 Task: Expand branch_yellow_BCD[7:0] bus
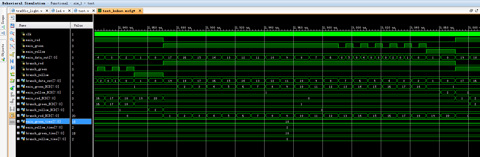(x=18, y=110)
